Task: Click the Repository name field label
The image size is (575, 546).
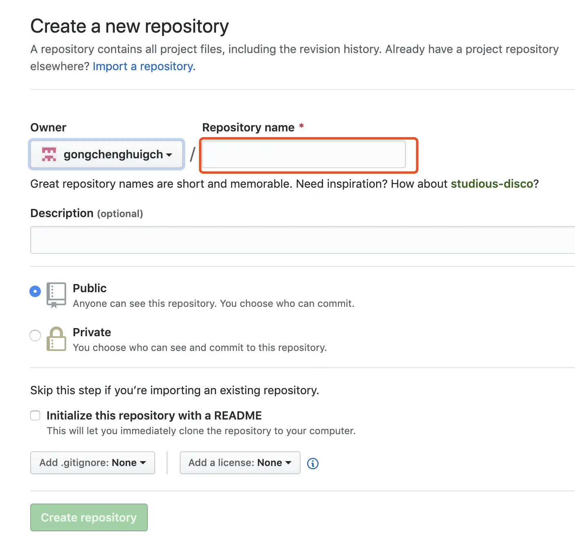Action: [x=248, y=128]
